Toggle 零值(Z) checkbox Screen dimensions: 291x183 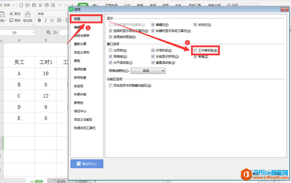(195, 56)
